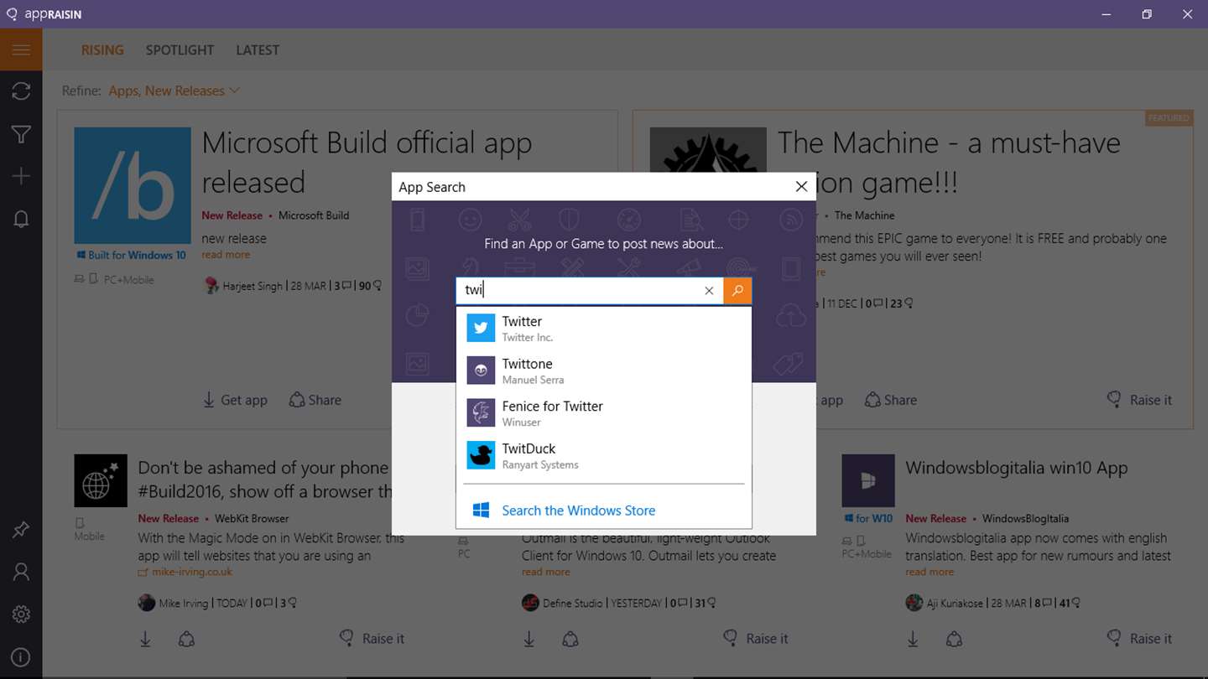This screenshot has width=1208, height=679.
Task: Click Define Studio author name
Action: click(x=574, y=603)
